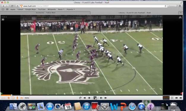This screenshot has height=111, width=186.
Task: Click the hudl.com address bar
Action: click(x=93, y=6)
